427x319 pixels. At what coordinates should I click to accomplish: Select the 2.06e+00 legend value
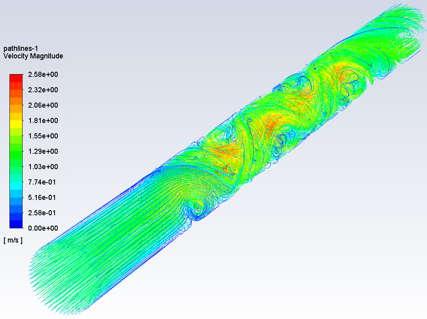pos(43,105)
